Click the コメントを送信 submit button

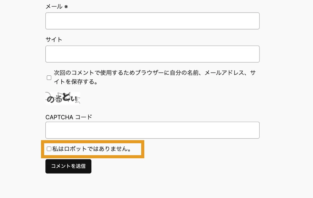pos(68,166)
